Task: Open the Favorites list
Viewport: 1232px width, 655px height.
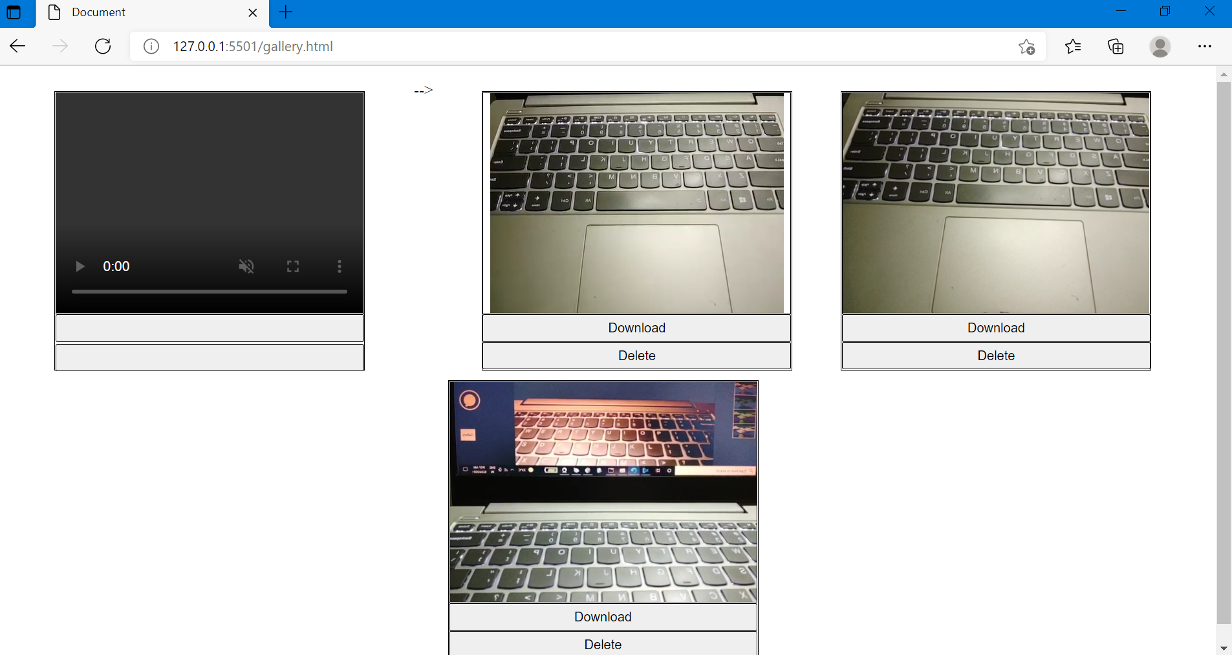Action: 1073,46
